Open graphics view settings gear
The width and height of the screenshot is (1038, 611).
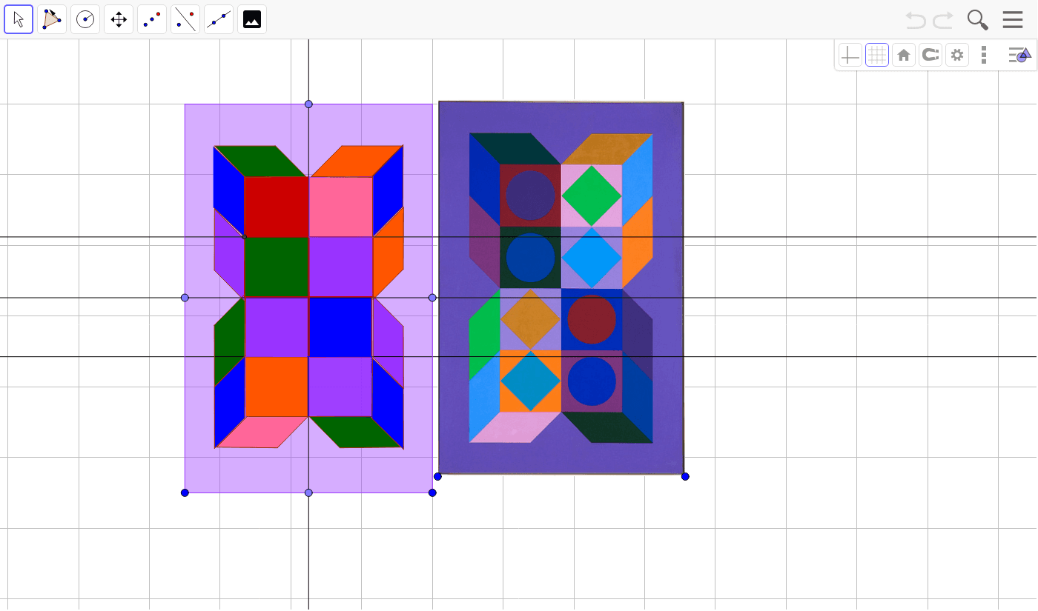957,55
